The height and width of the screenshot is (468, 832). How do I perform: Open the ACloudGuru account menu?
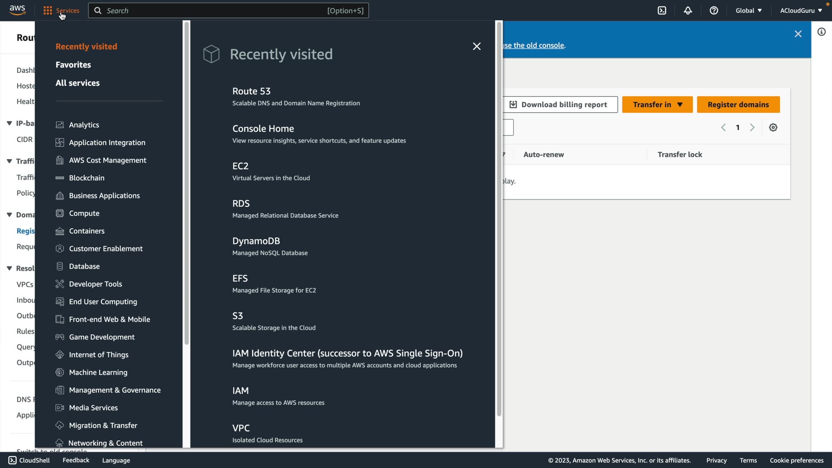[x=801, y=10]
